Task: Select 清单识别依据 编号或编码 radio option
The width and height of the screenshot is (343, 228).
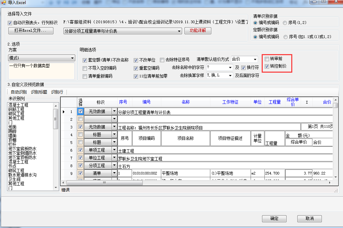Action: [x=255, y=23]
